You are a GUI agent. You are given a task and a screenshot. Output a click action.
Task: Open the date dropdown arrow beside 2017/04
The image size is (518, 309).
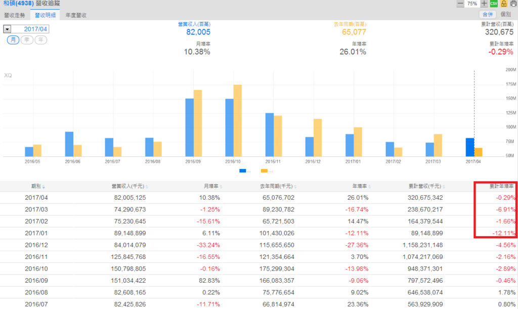click(x=7, y=29)
